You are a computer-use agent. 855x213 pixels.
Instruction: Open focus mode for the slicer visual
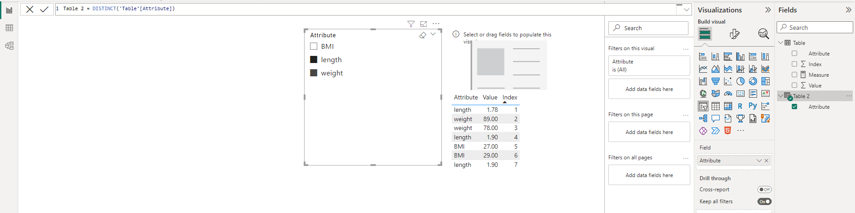point(423,24)
